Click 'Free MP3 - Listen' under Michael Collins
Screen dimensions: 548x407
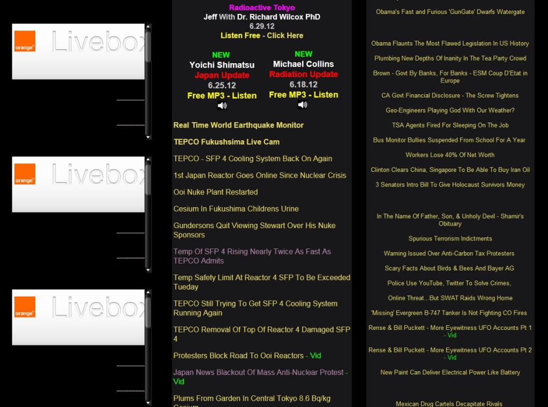pyautogui.click(x=303, y=94)
